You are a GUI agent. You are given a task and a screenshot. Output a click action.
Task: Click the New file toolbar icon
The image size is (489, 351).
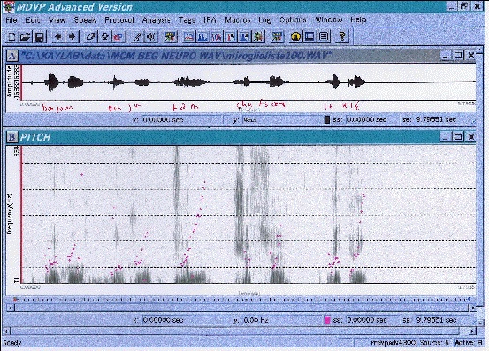(x=11, y=37)
